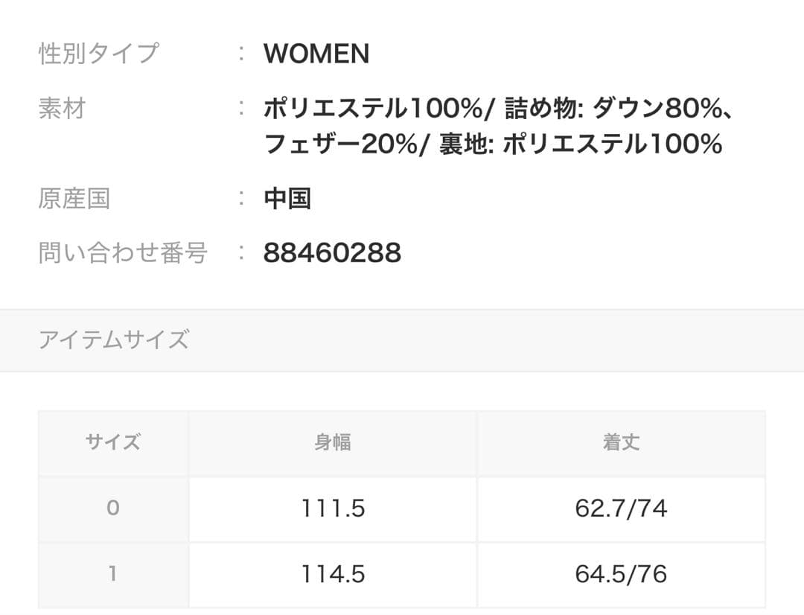The width and height of the screenshot is (804, 615).
Task: Tap the アイテムサイズ section header
Action: coord(114,340)
